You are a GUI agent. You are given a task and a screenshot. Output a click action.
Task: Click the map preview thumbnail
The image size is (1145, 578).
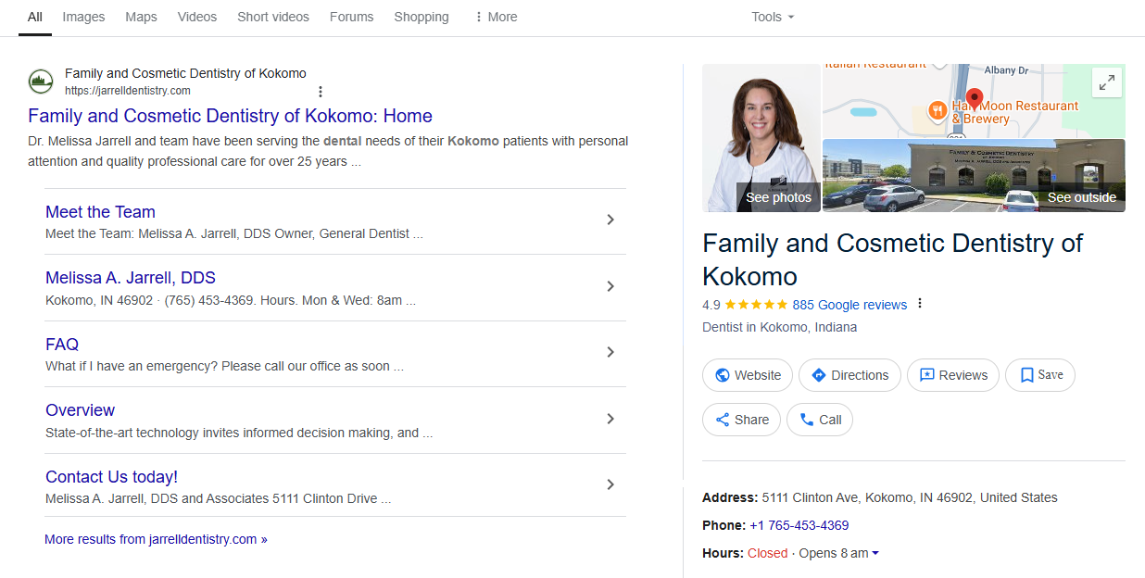(x=974, y=101)
